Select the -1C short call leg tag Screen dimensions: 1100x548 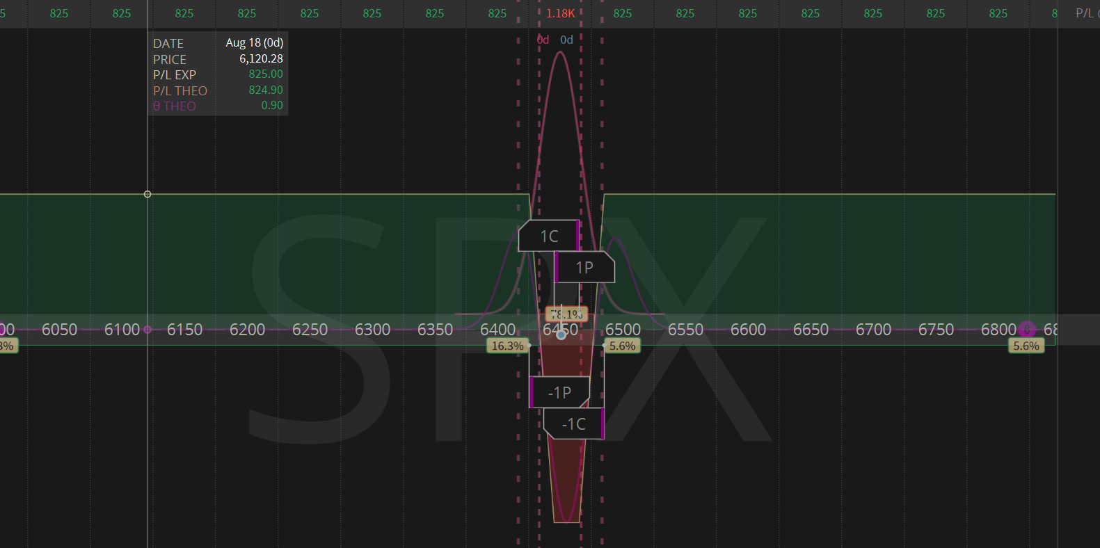(x=574, y=424)
